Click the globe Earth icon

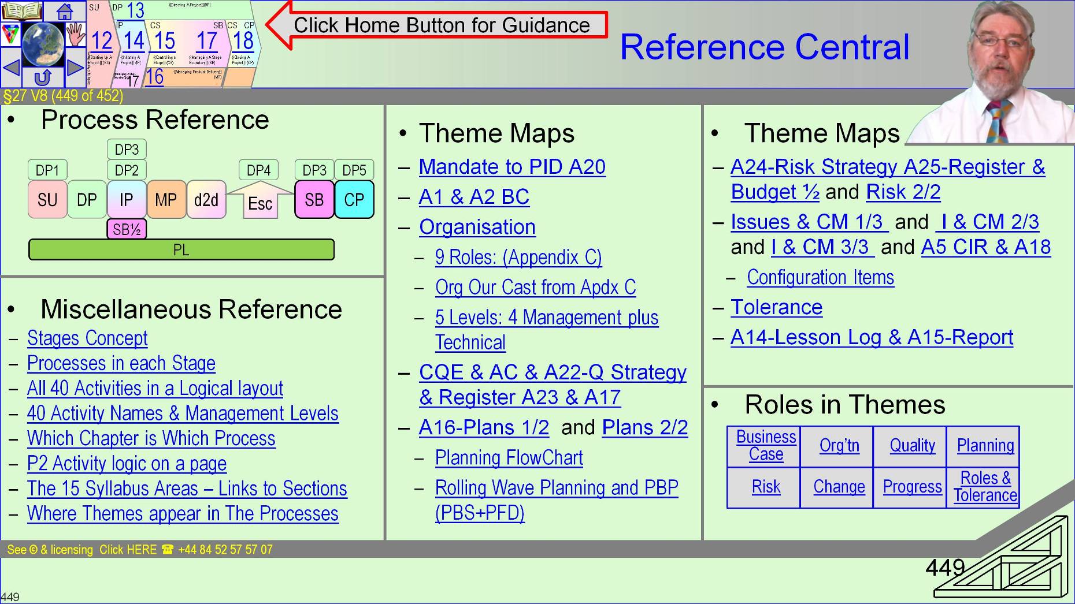coord(43,43)
